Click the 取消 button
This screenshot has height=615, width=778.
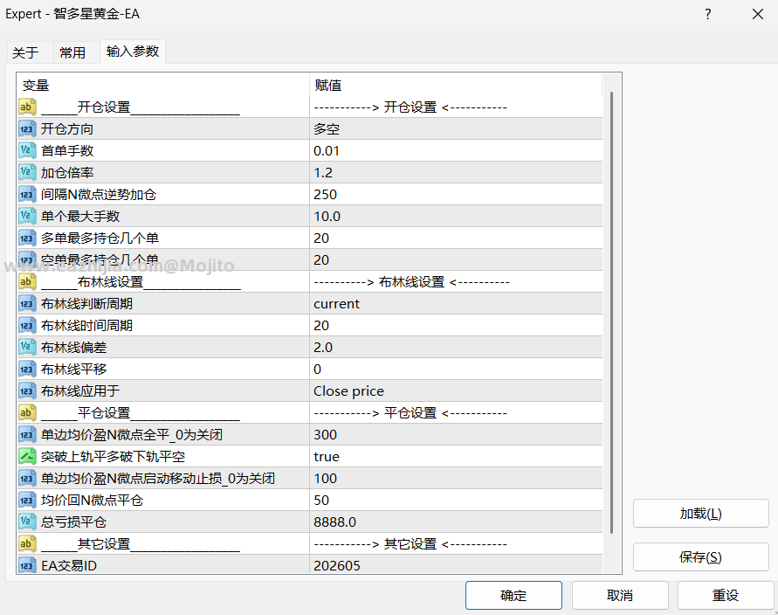(620, 595)
